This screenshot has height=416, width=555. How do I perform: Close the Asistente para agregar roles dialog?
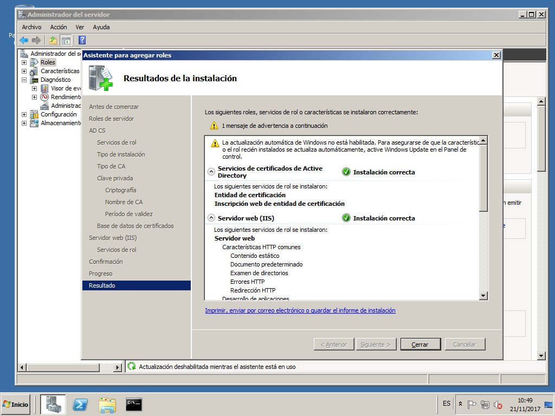pos(496,55)
